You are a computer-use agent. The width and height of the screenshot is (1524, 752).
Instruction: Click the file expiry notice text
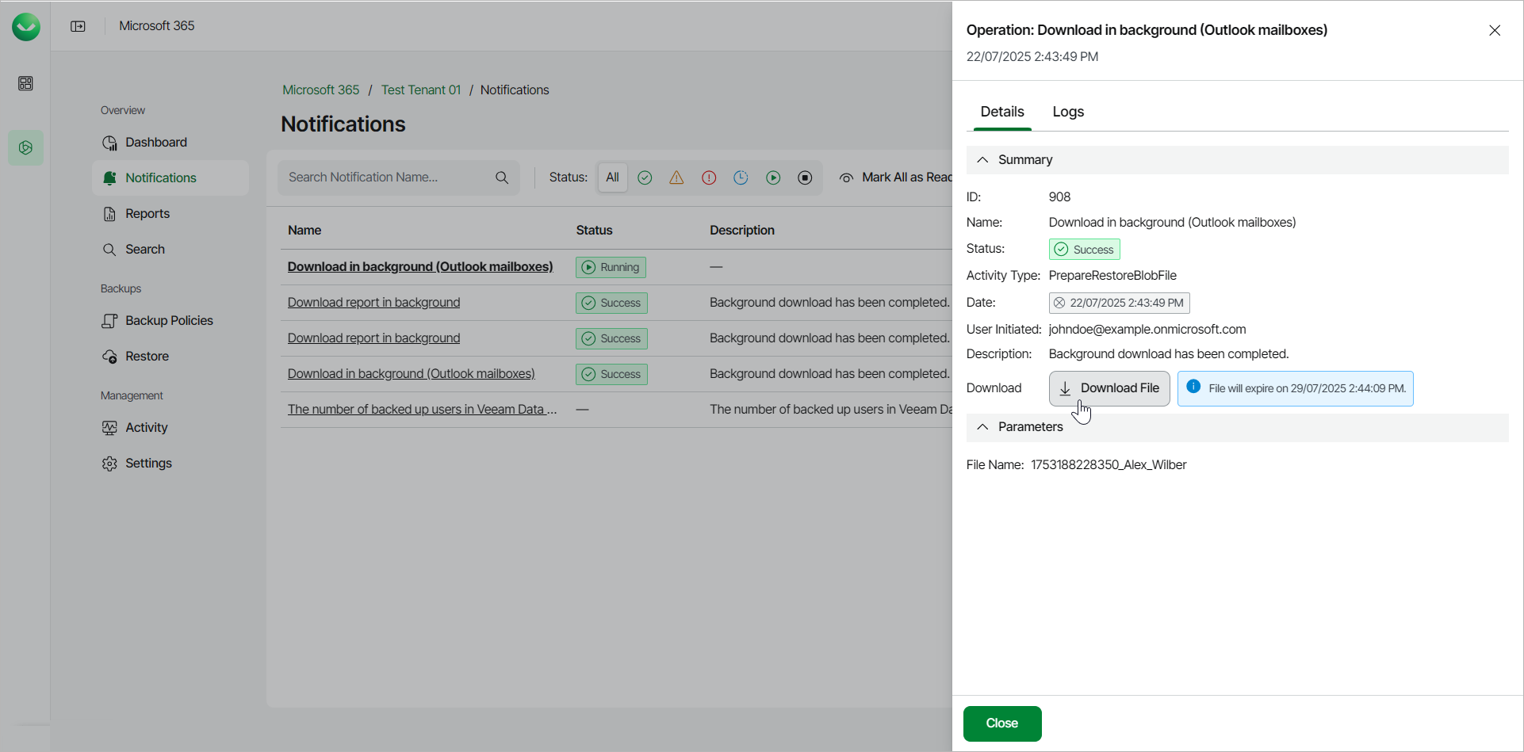[x=1307, y=388]
